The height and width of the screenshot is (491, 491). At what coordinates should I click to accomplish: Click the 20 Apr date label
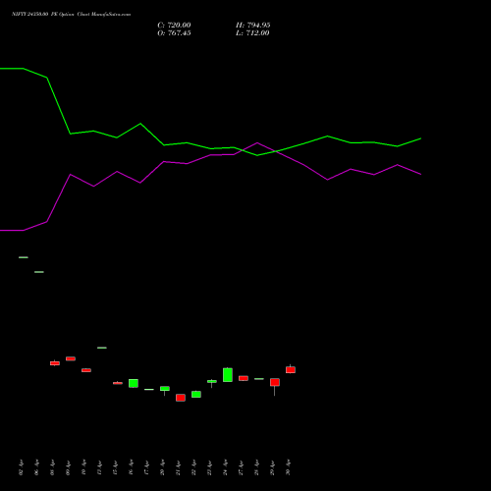pos(162,467)
